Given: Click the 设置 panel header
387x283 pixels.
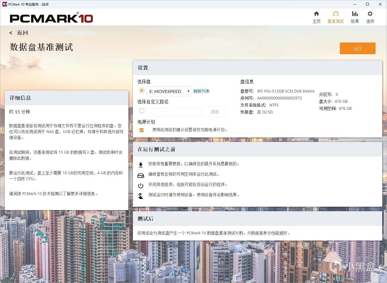Looking at the screenshot, I should pyautogui.click(x=257, y=68).
